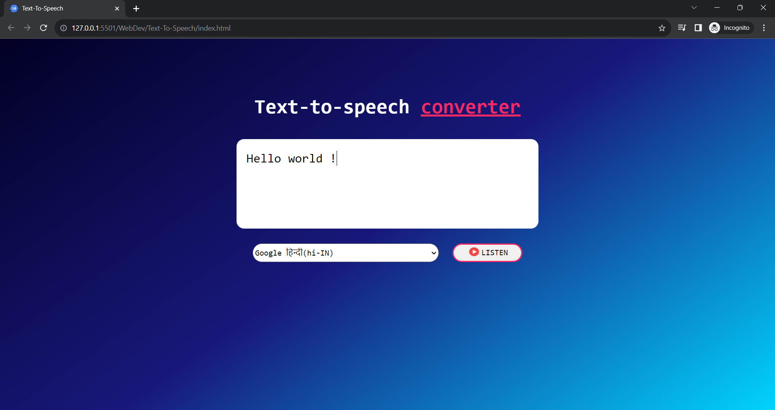The width and height of the screenshot is (775, 410).
Task: Click the address bar URL
Action: [x=151, y=28]
